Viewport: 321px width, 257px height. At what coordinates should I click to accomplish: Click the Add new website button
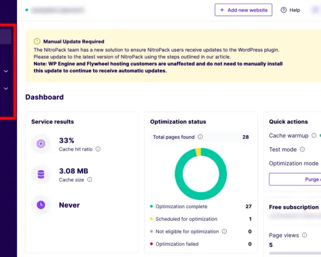coord(243,10)
